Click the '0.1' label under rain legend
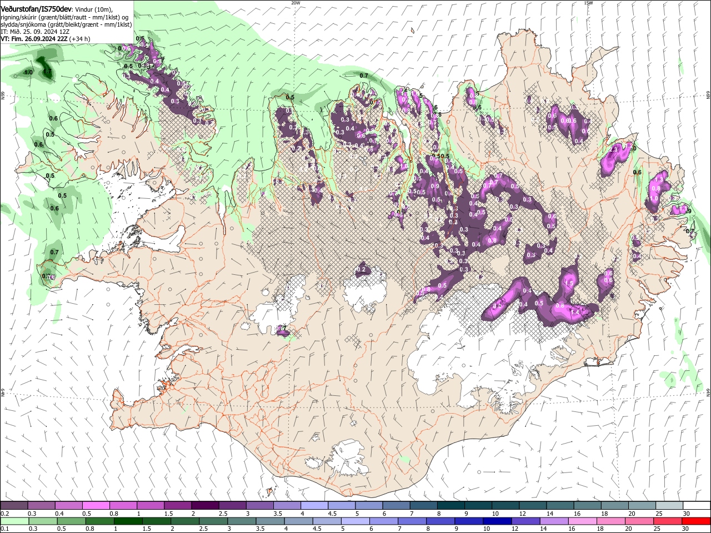Screen dimensions: 711x533 [5, 529]
